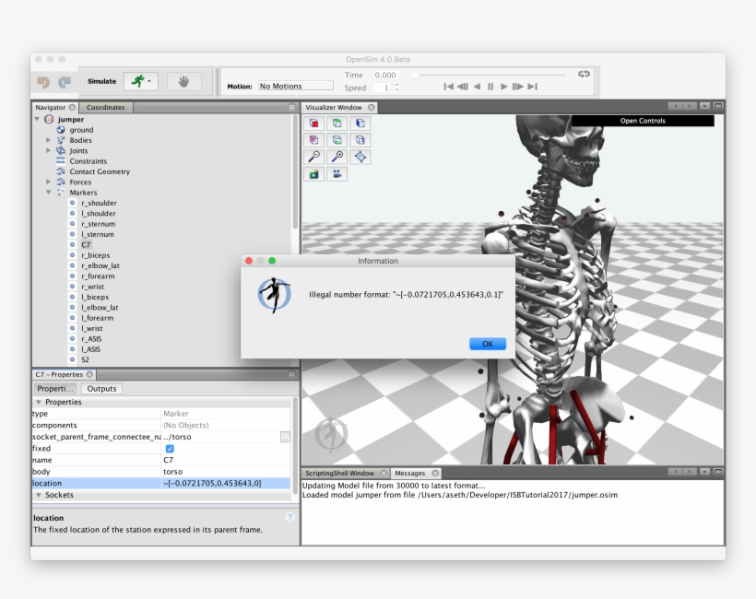Click the undo arrow in the toolbar

(x=43, y=82)
